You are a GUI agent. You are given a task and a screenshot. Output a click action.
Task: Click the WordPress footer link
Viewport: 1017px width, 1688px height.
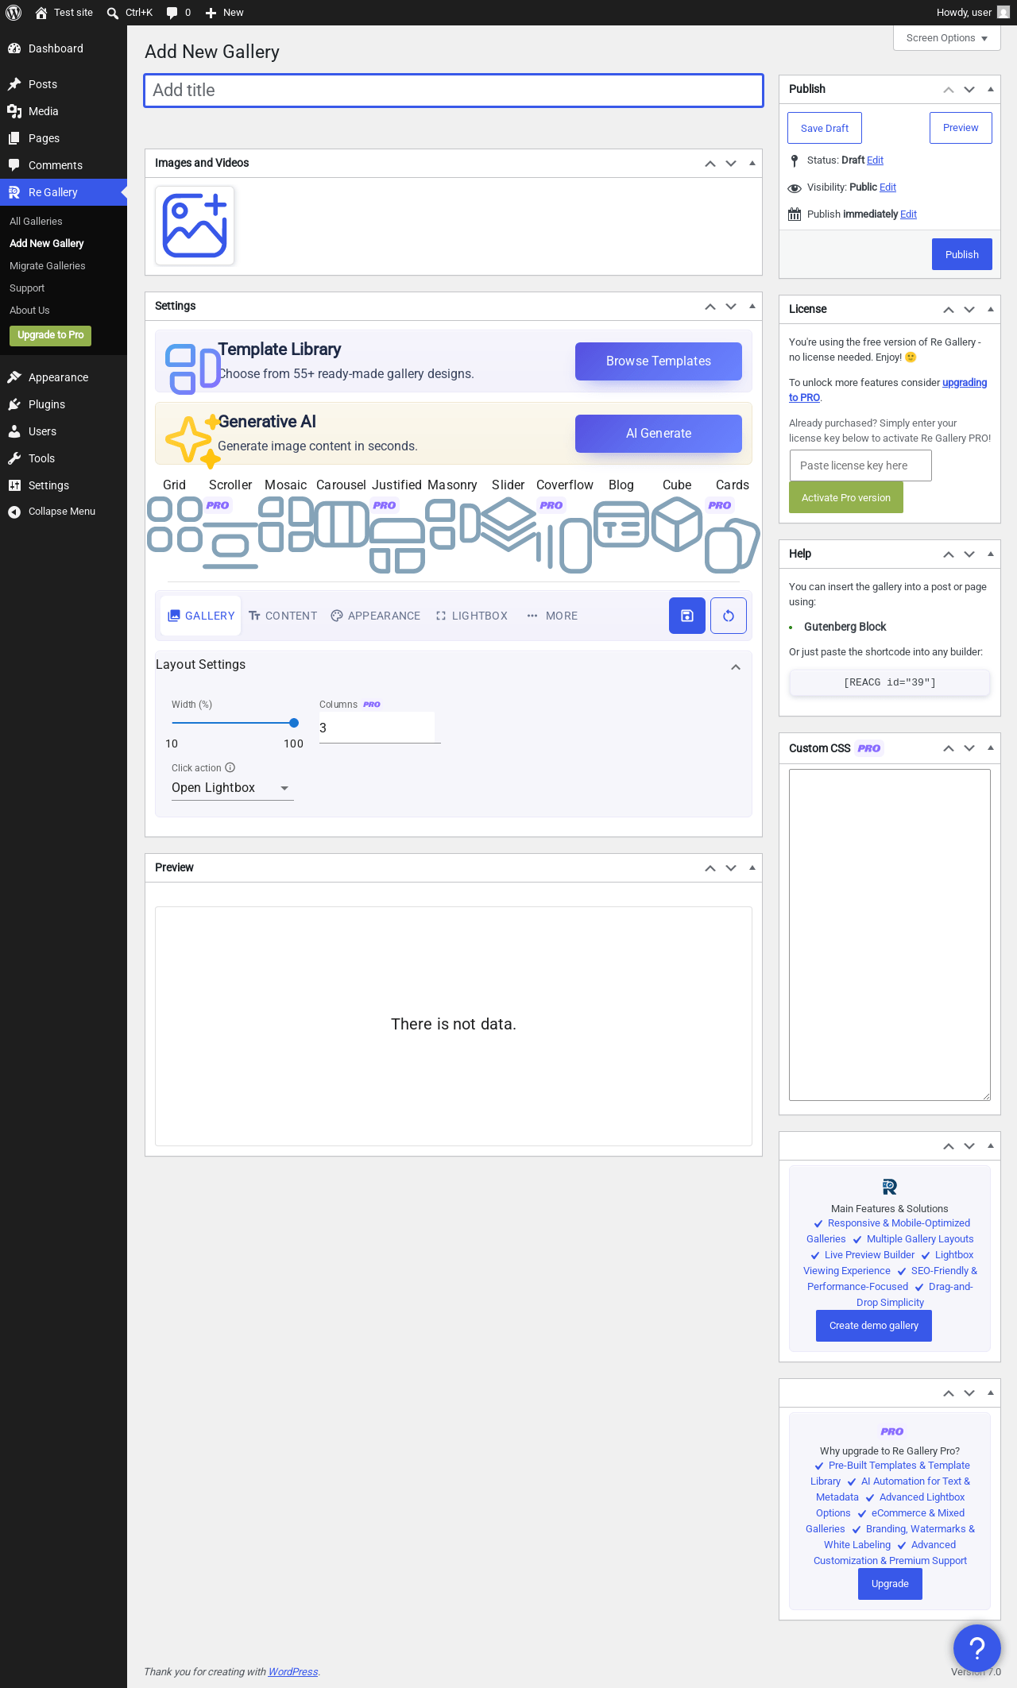coord(293,1672)
